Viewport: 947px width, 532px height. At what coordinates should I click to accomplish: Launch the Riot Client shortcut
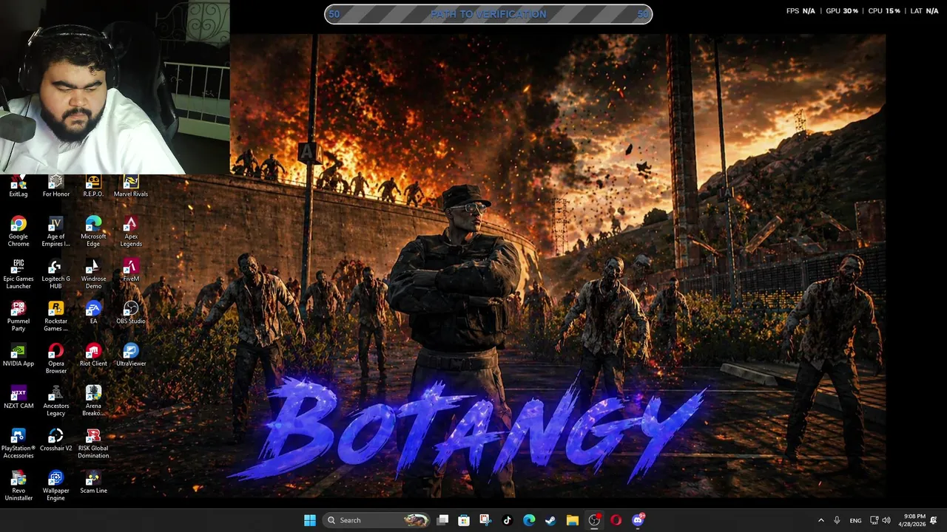pyautogui.click(x=93, y=355)
